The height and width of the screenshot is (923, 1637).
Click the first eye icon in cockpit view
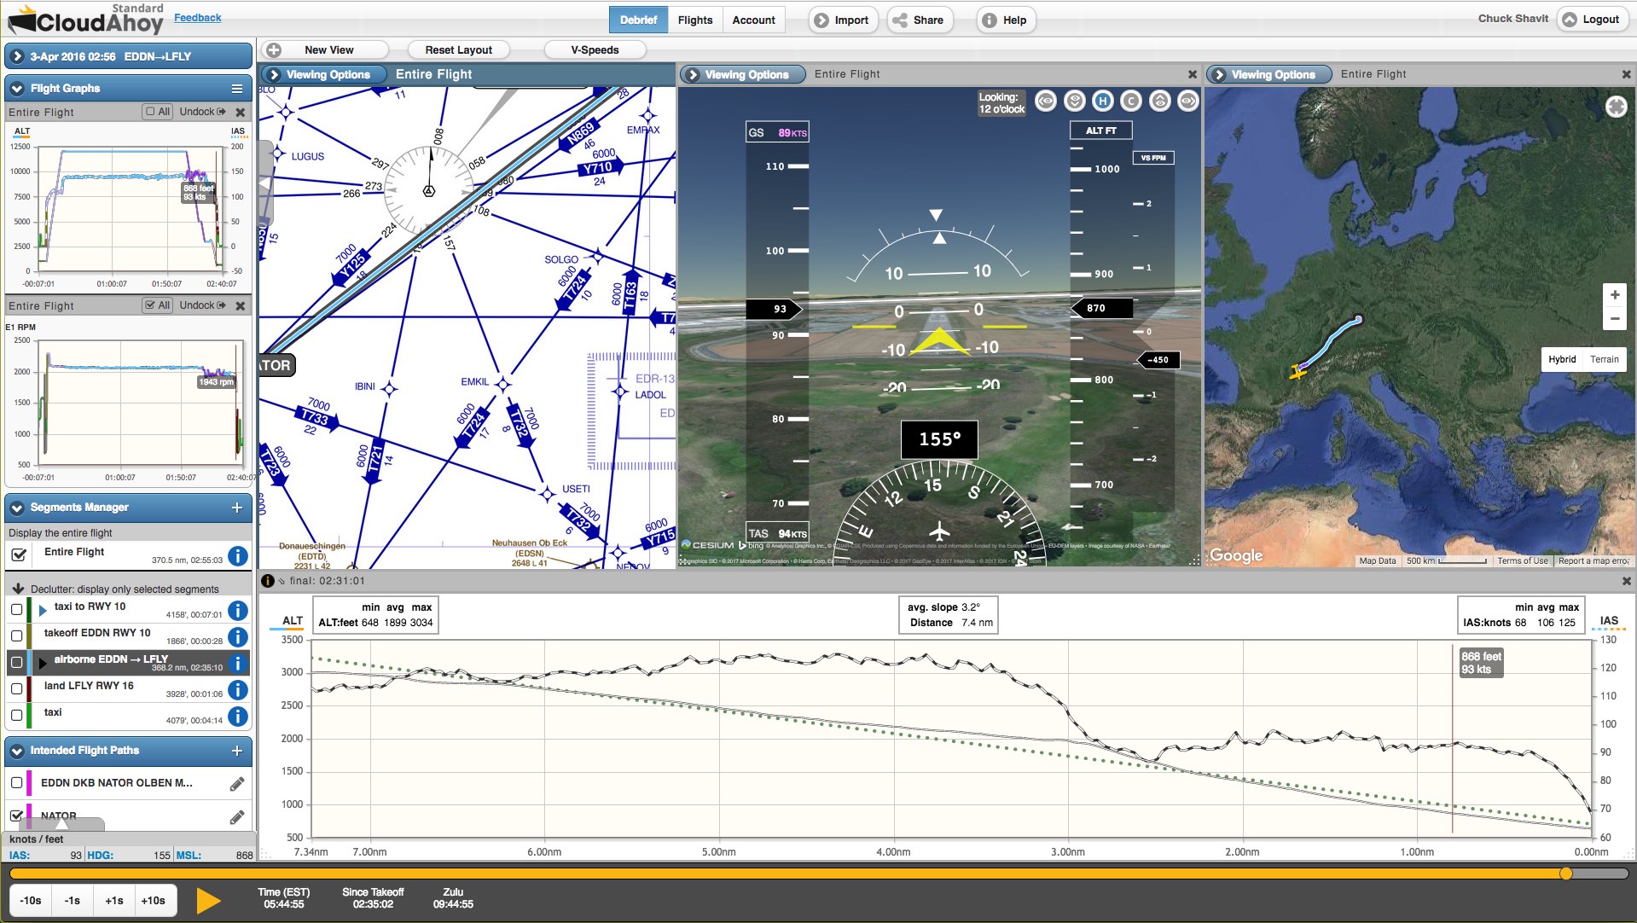coord(1046,102)
